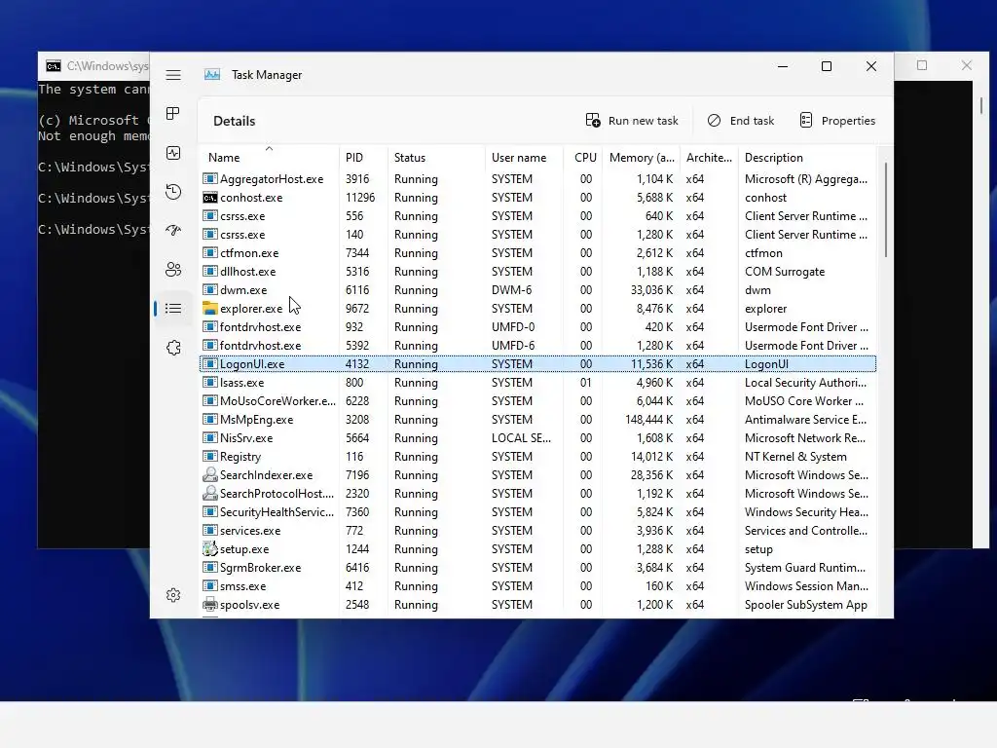Click the Command Prompt window scrollbar
Viewport: 997px width, 748px height.
(981, 105)
